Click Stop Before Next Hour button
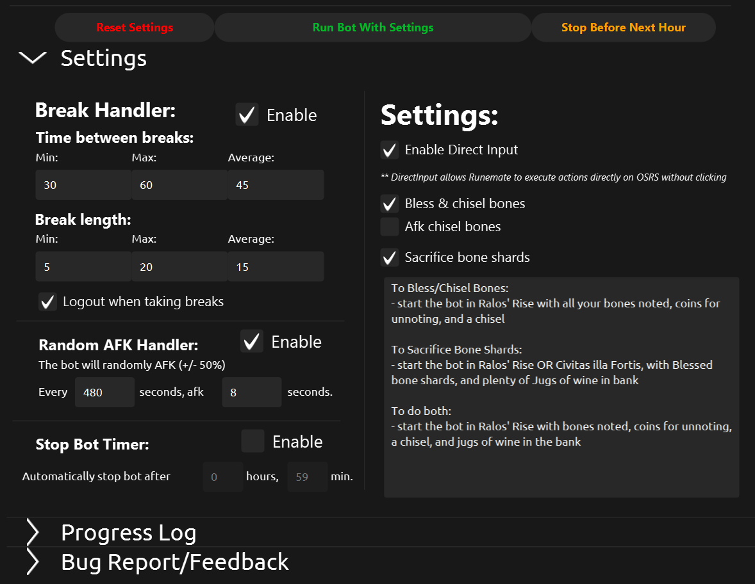The image size is (755, 584). pos(623,28)
